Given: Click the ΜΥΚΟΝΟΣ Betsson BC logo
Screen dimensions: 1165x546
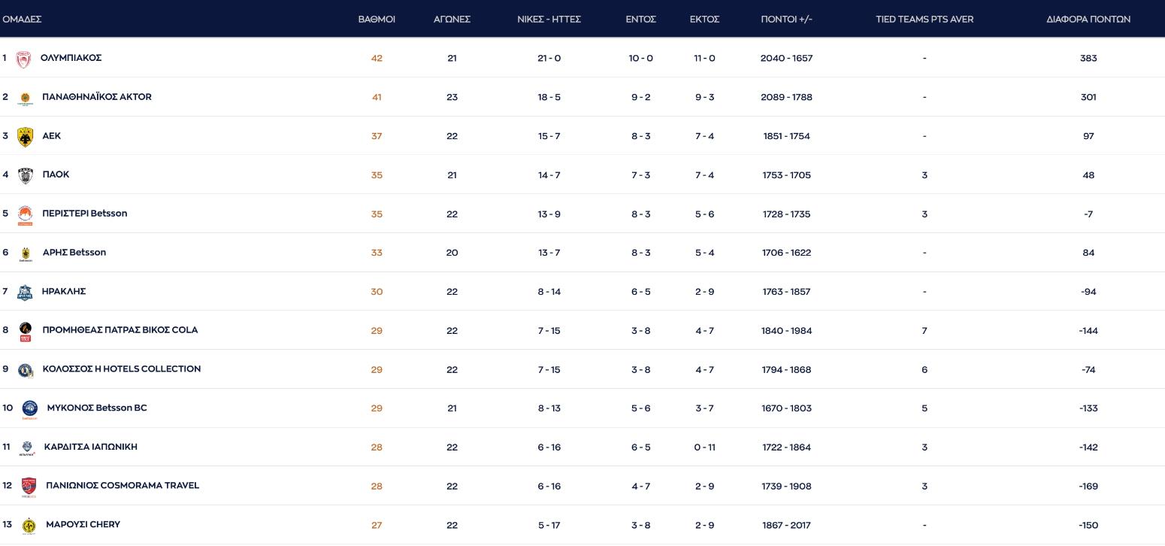Looking at the screenshot, I should tap(30, 408).
